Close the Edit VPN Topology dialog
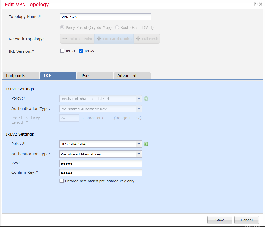The width and height of the screenshot is (265, 227). coord(260,4)
